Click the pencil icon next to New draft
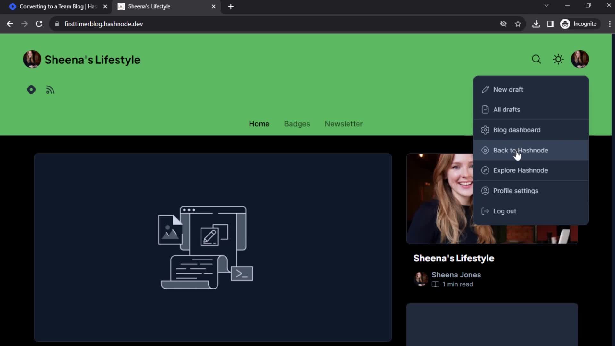The image size is (615, 346). tap(485, 90)
